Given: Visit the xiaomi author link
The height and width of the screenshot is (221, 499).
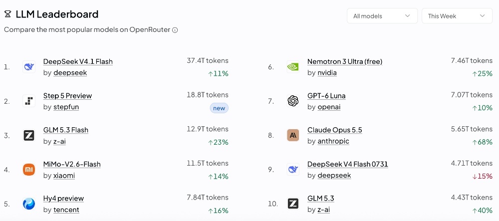Looking at the screenshot, I should coord(64,176).
